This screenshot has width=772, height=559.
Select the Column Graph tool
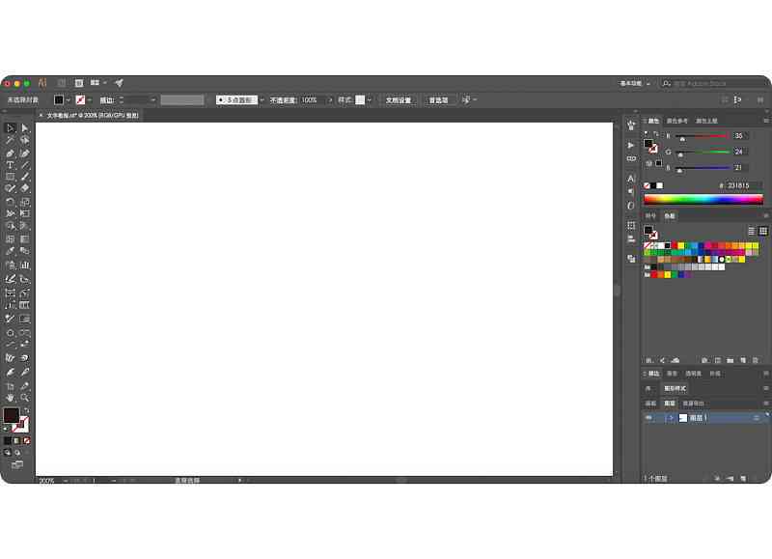click(x=25, y=265)
